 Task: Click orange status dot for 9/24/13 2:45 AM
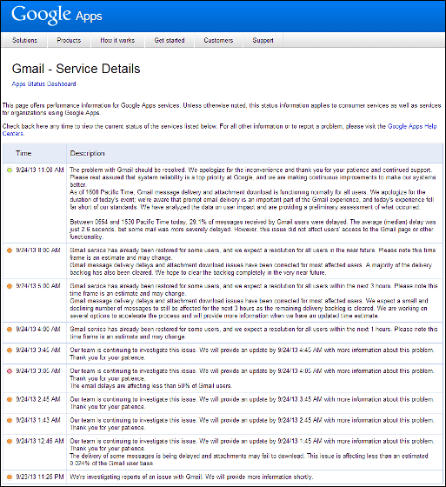click(x=10, y=399)
